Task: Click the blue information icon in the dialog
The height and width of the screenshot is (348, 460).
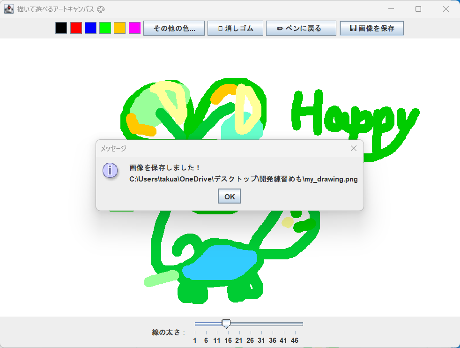Action: coord(110,171)
